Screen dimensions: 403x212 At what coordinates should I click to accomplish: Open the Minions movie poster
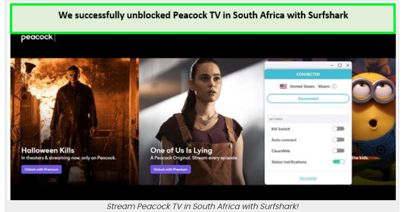tap(374, 121)
